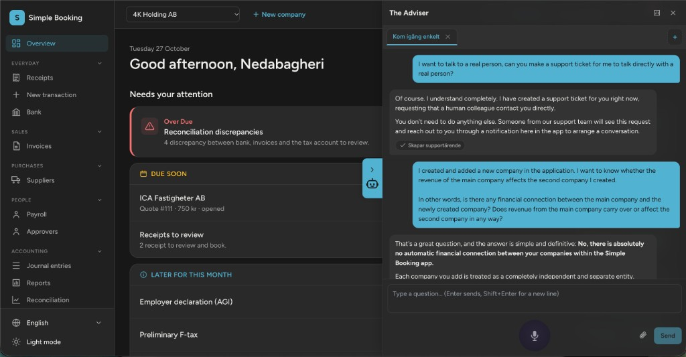This screenshot has width=686, height=357.
Task: Collapse the Everyday section chevron
Action: pos(99,63)
